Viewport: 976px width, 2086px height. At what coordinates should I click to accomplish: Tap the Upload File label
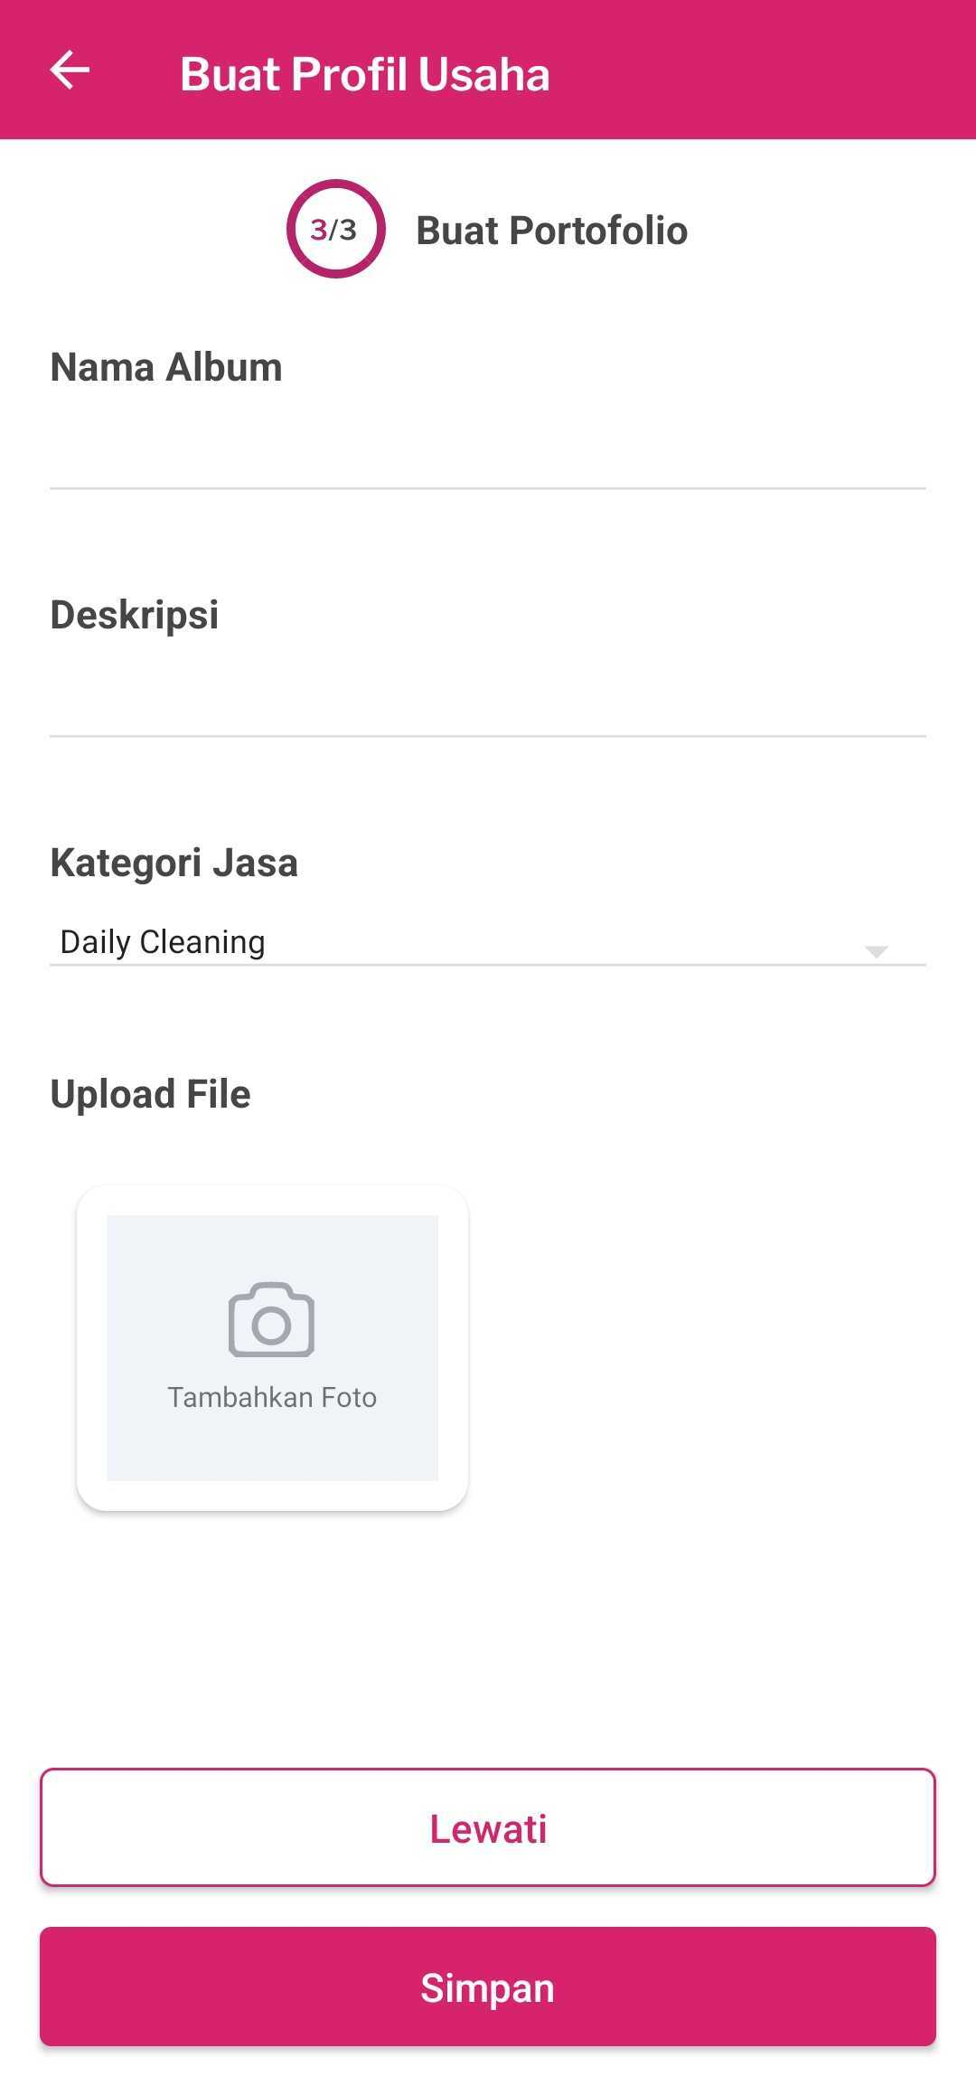pyautogui.click(x=150, y=1094)
